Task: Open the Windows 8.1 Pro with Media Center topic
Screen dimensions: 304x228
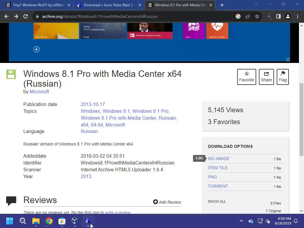Action: [118, 118]
